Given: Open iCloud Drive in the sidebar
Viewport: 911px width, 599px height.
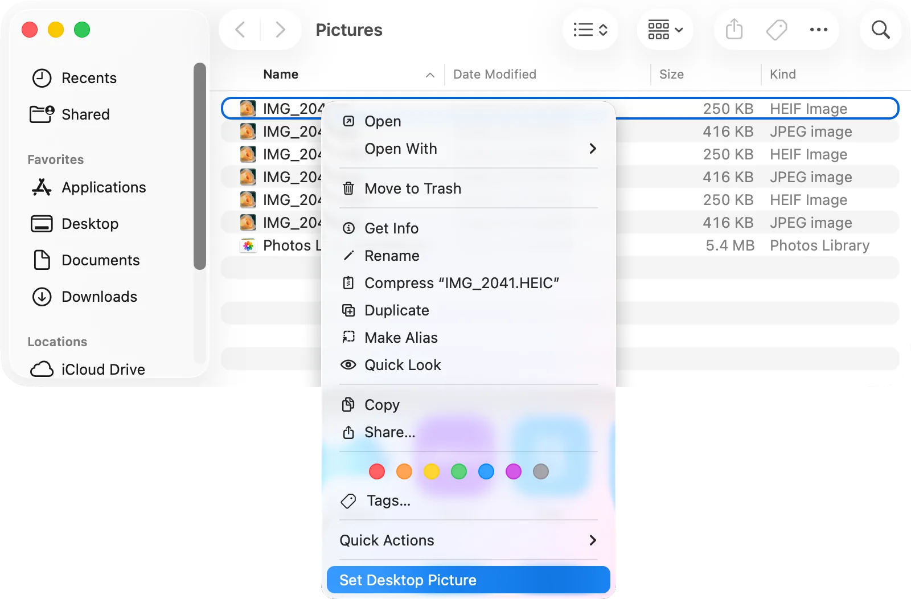Looking at the screenshot, I should 88,370.
